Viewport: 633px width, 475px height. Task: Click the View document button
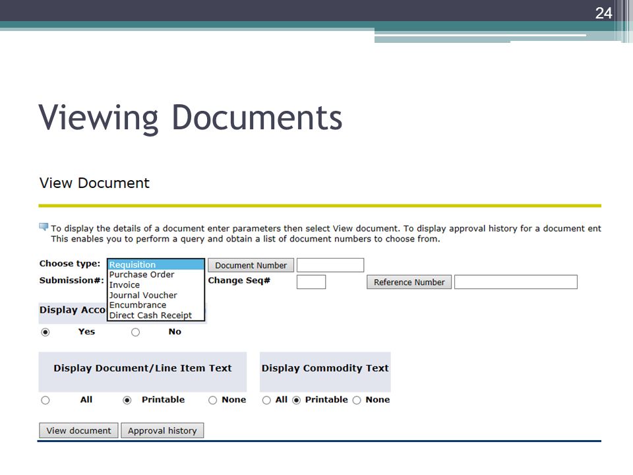coord(78,431)
